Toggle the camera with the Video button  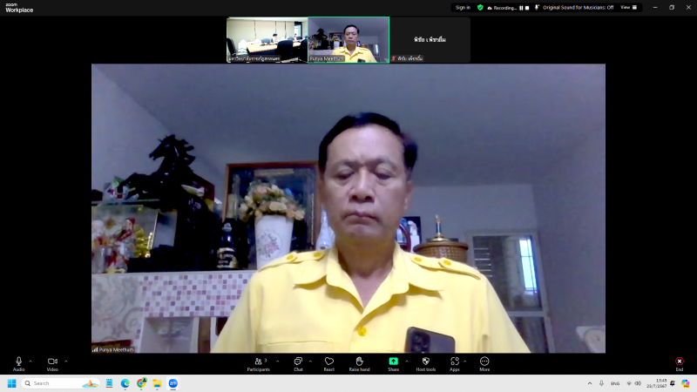point(52,362)
